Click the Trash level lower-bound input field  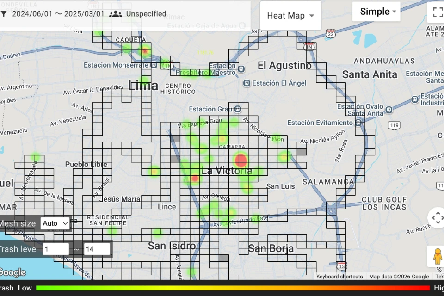[55, 249]
